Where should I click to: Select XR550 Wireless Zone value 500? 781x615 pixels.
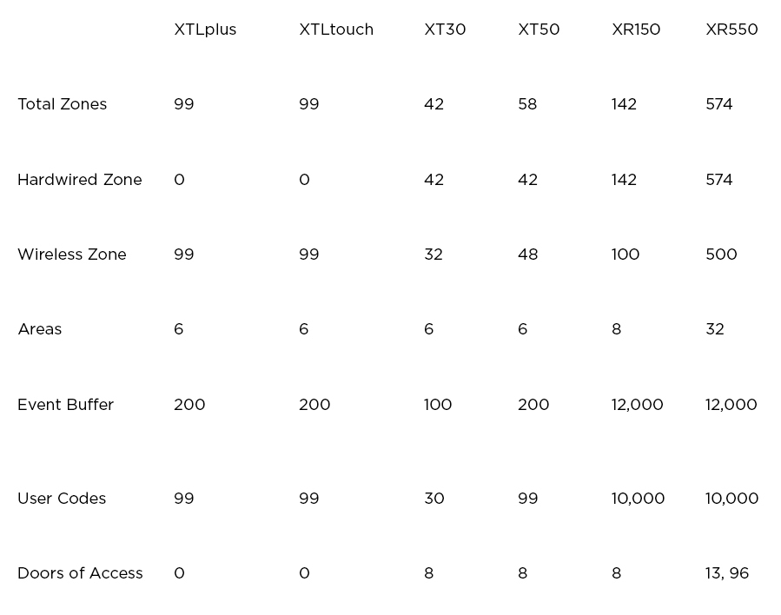[x=721, y=255]
